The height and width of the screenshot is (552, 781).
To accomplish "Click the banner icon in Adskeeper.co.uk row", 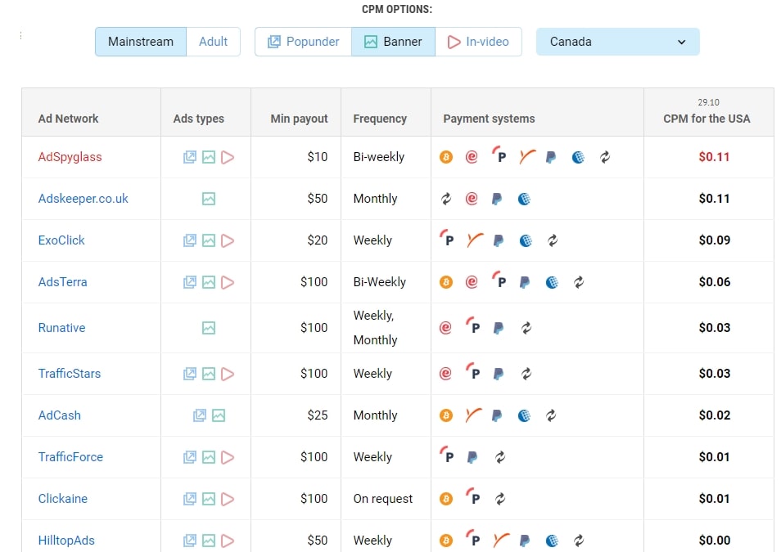I will (x=209, y=199).
